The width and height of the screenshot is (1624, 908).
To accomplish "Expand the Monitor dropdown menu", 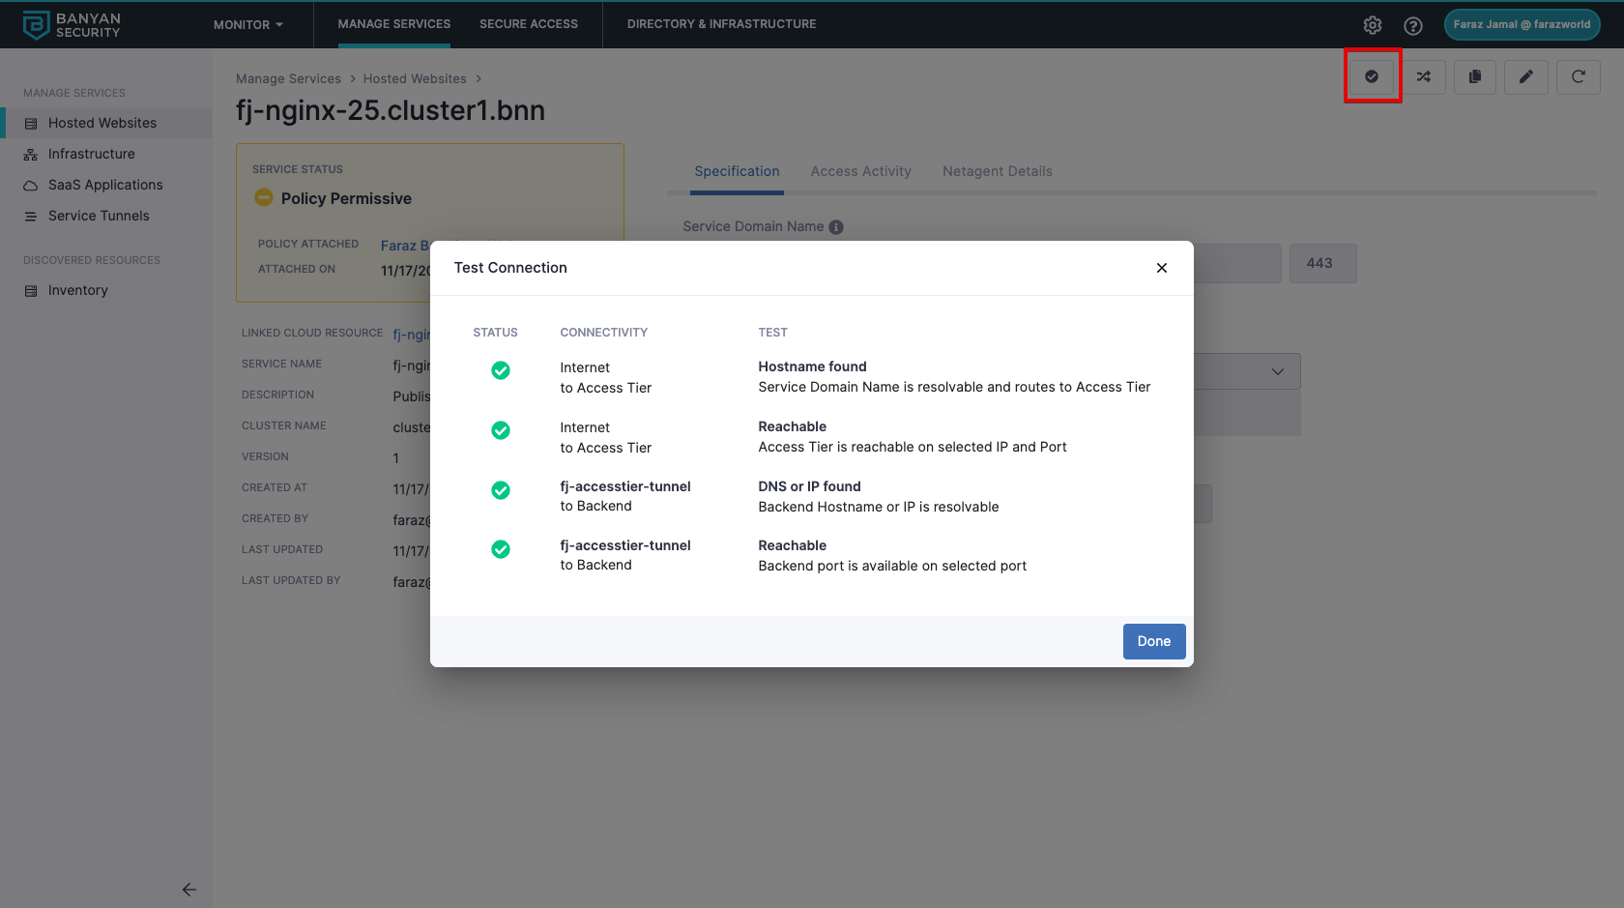I will pyautogui.click(x=248, y=24).
